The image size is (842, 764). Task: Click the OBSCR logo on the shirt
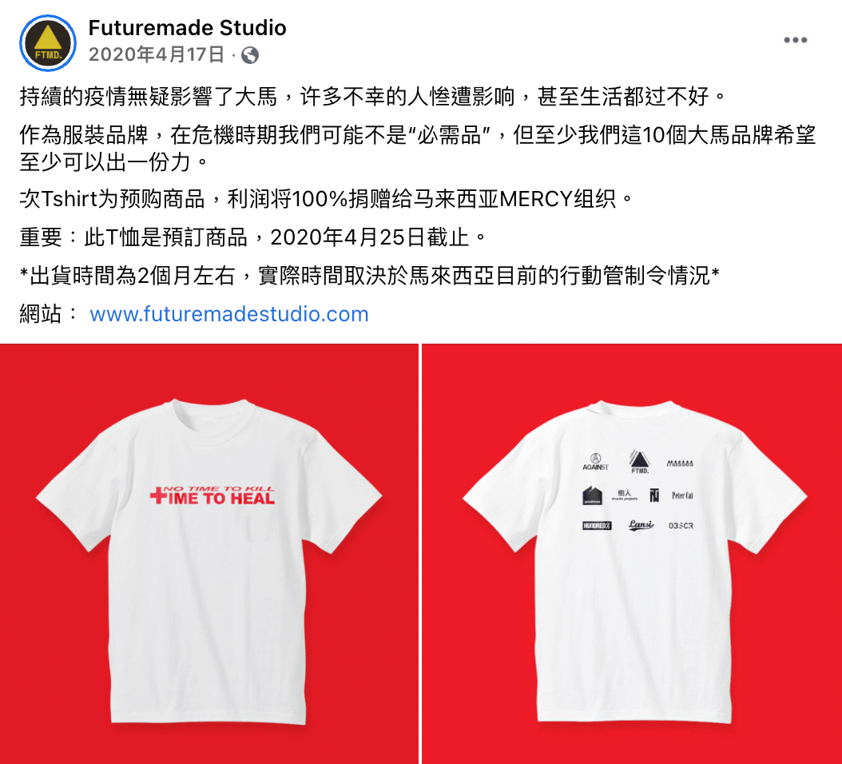coord(681,526)
